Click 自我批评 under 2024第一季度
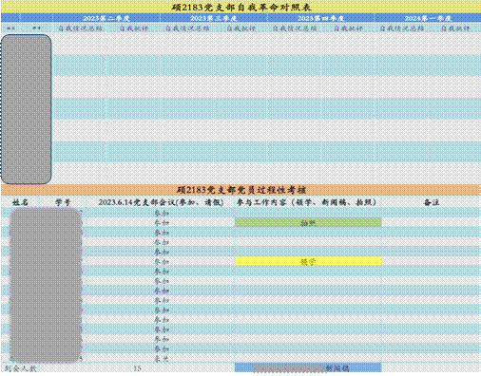Viewport: 481px width, 376px height. click(x=454, y=28)
